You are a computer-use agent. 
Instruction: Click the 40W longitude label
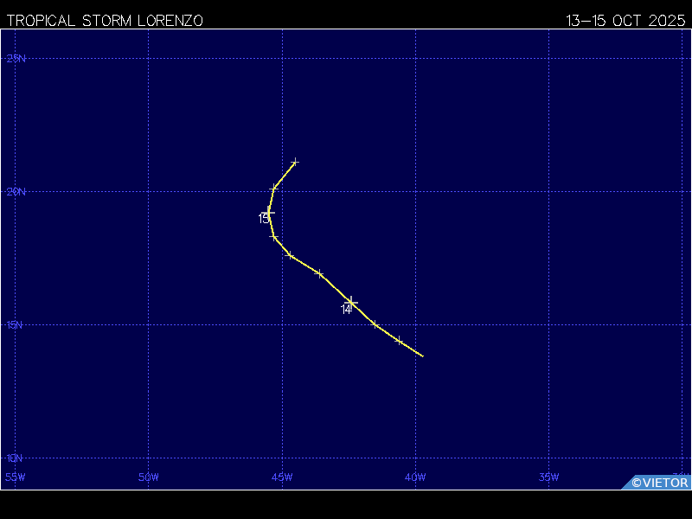[x=415, y=477]
